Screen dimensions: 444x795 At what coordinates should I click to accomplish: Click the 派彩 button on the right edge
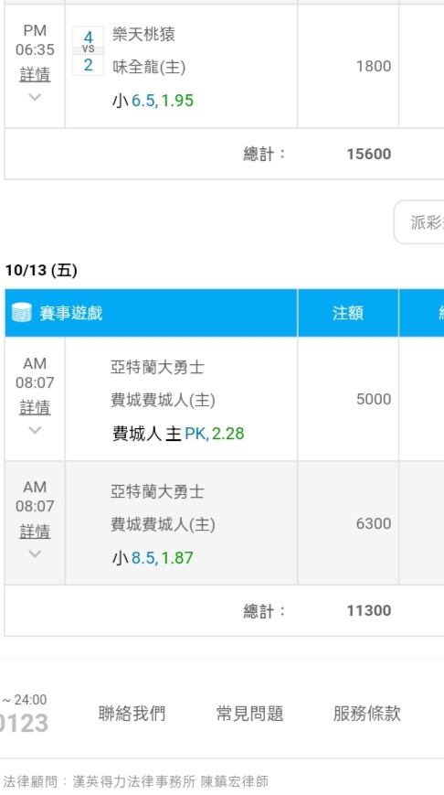(x=419, y=222)
